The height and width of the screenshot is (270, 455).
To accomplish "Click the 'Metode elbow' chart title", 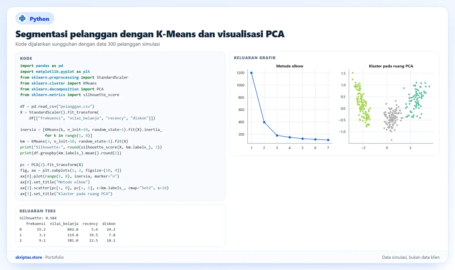I will 289,66.
